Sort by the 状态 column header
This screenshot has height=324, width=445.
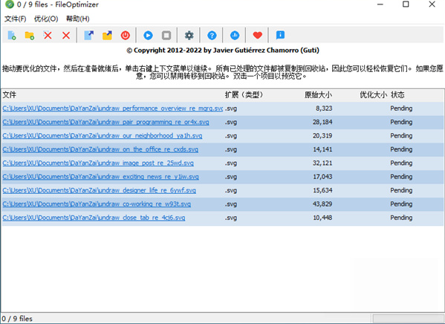click(397, 95)
